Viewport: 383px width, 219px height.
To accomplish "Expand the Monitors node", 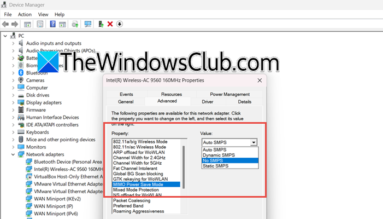I will (13, 147).
